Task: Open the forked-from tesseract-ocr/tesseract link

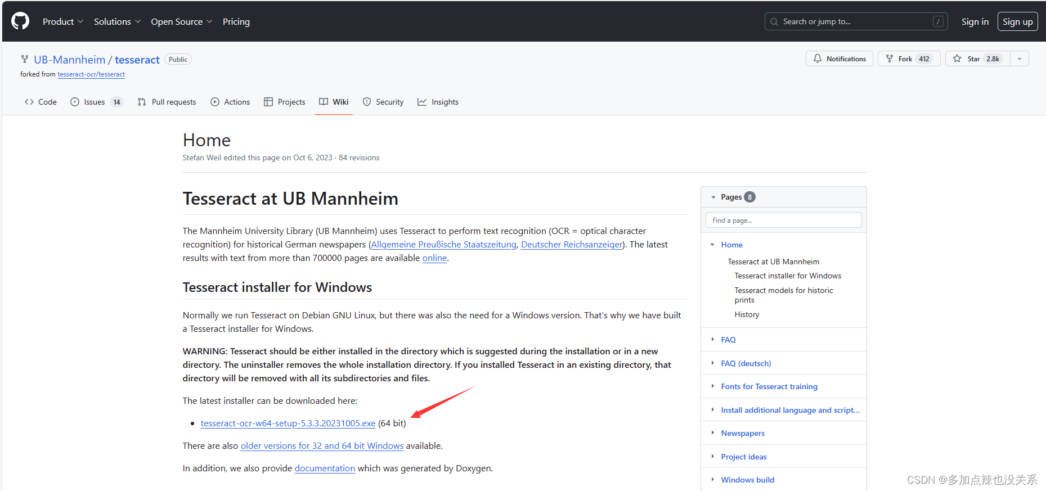Action: click(91, 74)
